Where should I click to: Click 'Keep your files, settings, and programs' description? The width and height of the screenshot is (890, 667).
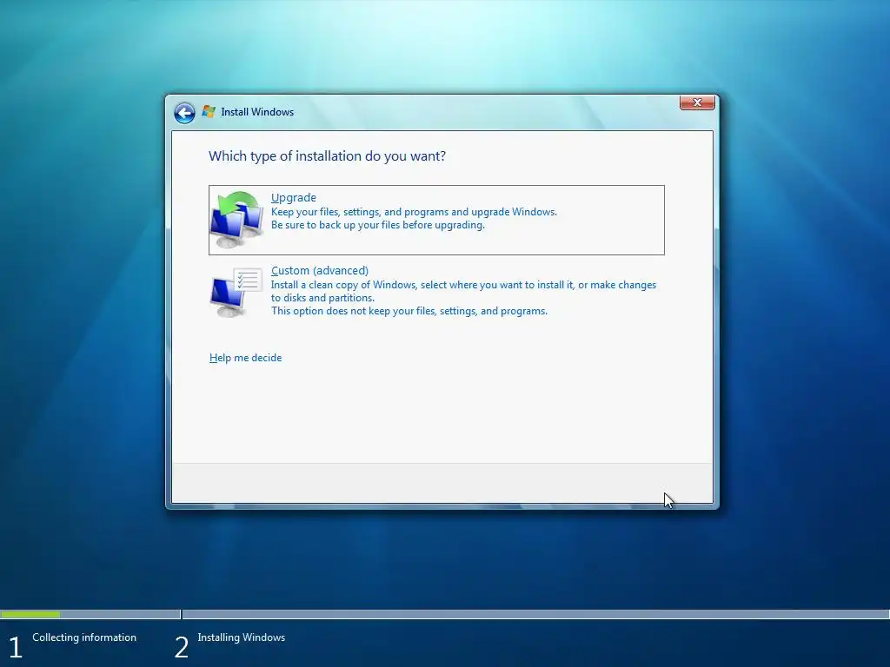(414, 212)
